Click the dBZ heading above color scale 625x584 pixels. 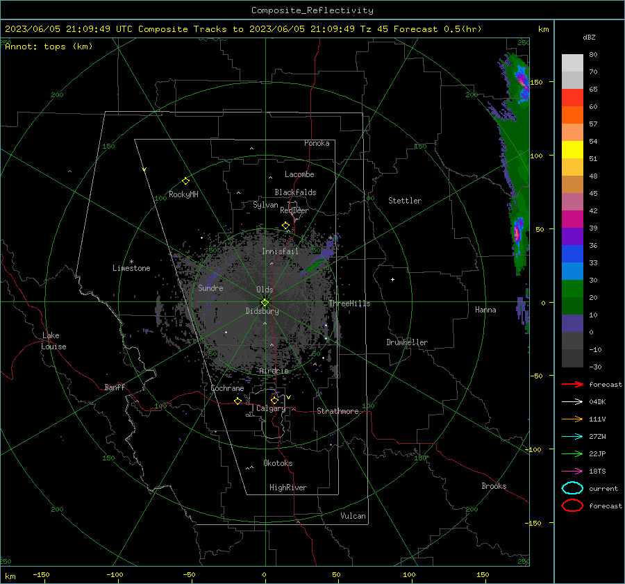pos(589,37)
